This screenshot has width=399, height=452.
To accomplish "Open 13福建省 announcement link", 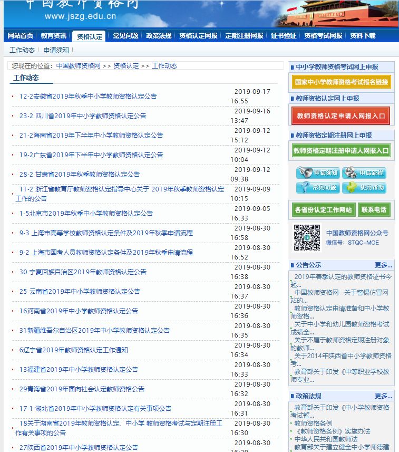I will pos(79,370).
